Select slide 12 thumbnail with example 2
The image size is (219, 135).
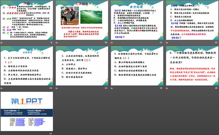tap(192, 20)
